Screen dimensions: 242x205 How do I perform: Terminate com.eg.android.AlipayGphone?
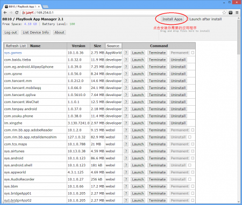[157, 67]
